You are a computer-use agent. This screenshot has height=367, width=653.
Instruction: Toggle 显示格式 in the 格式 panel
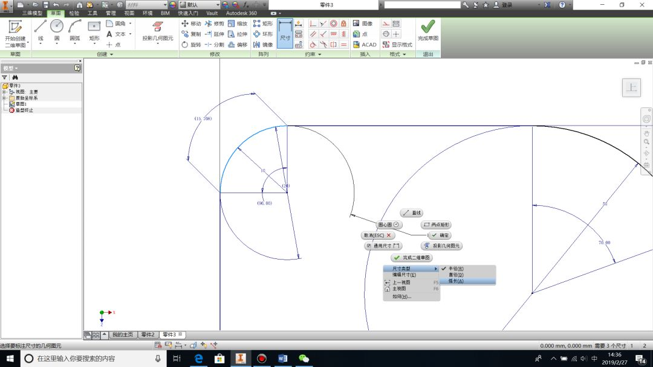coord(397,45)
